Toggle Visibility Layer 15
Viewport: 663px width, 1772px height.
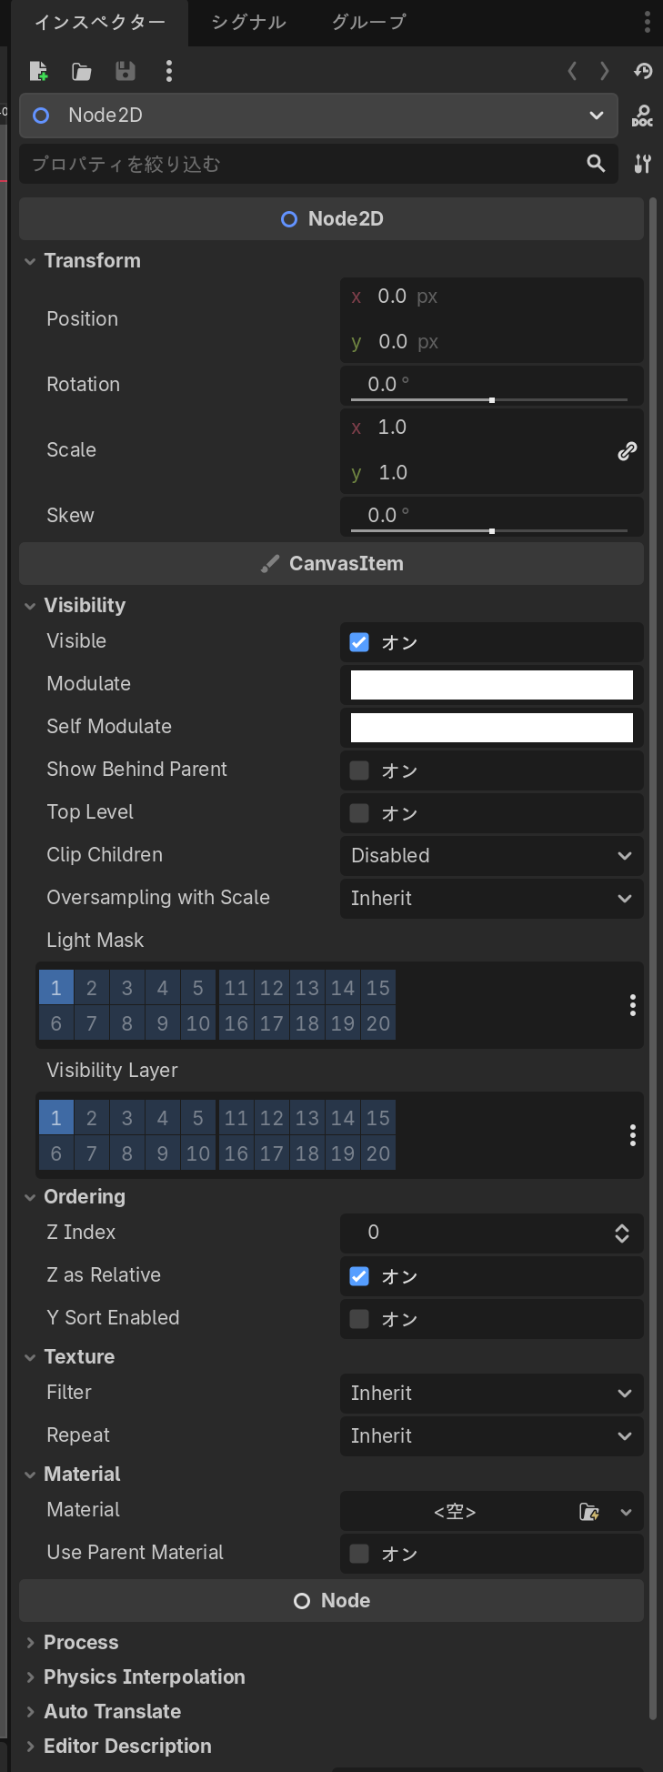coord(378,1118)
